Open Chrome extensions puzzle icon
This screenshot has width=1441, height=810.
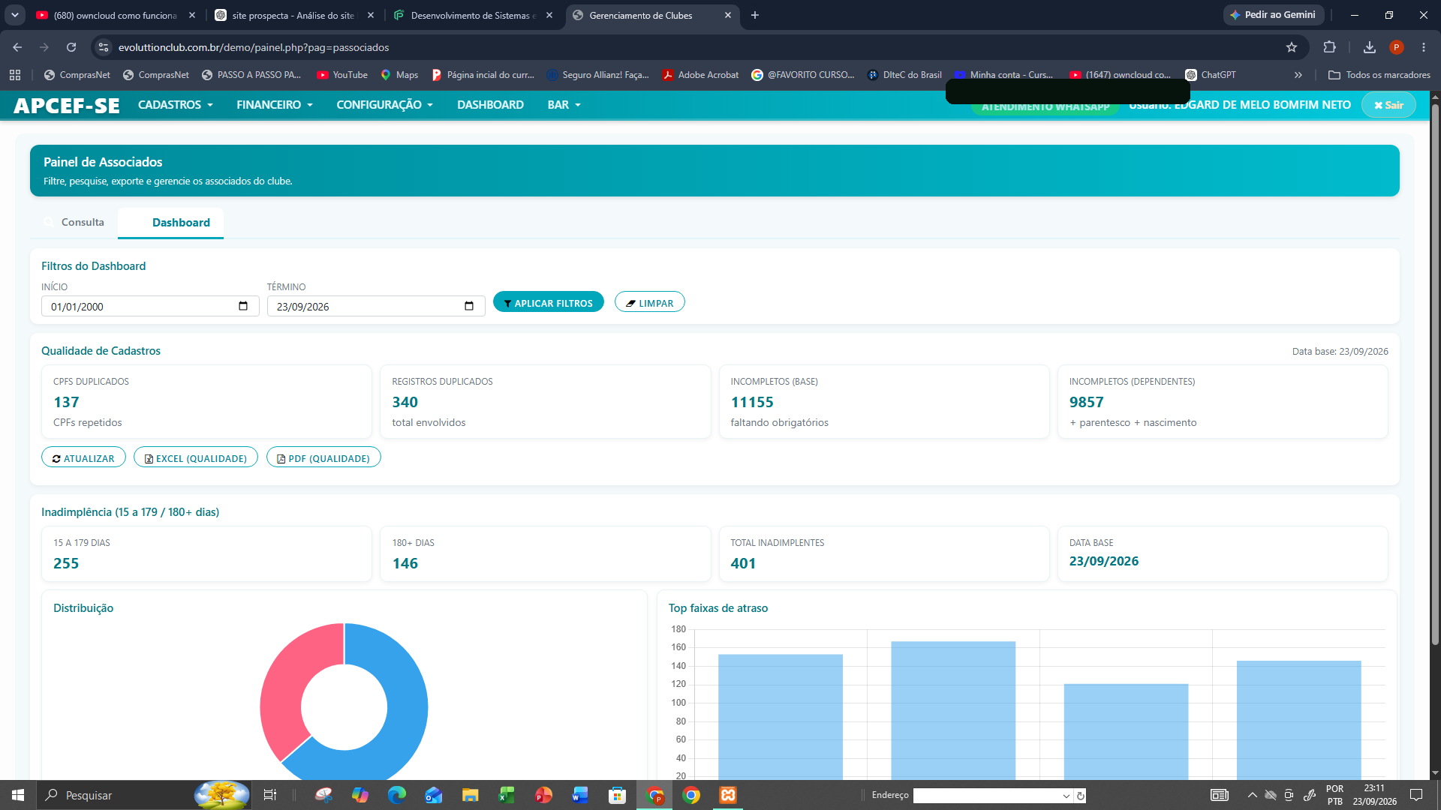1329,47
